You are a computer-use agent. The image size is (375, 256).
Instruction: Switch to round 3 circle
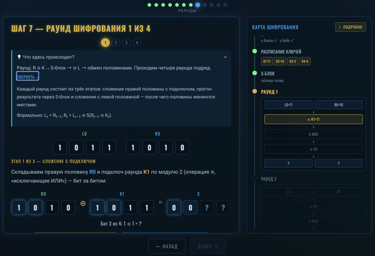coord(126,43)
